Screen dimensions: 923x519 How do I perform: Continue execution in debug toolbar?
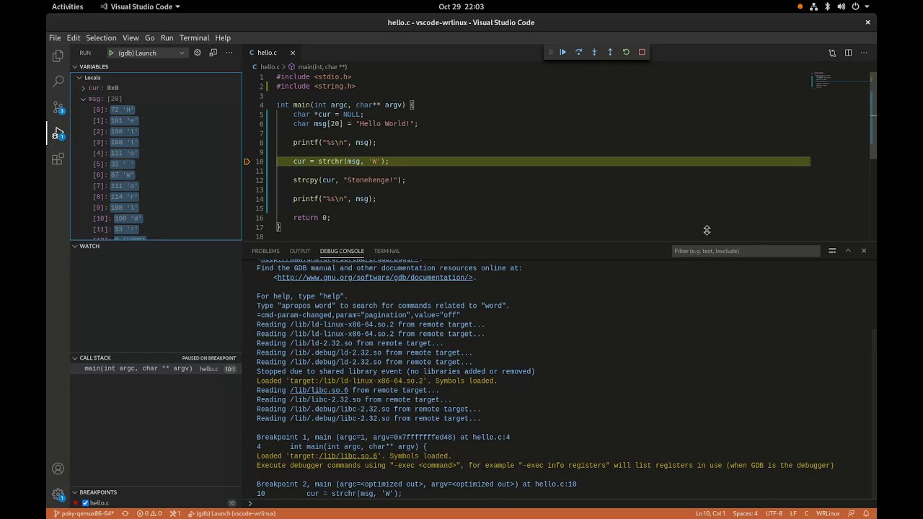tap(562, 52)
